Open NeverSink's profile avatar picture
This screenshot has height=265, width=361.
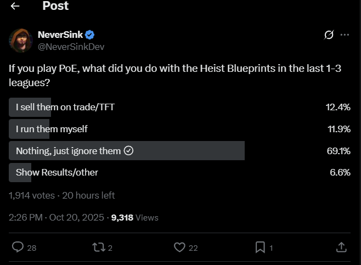(20, 40)
